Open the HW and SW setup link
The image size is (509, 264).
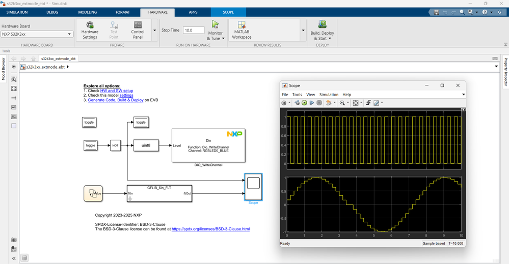coord(116,91)
